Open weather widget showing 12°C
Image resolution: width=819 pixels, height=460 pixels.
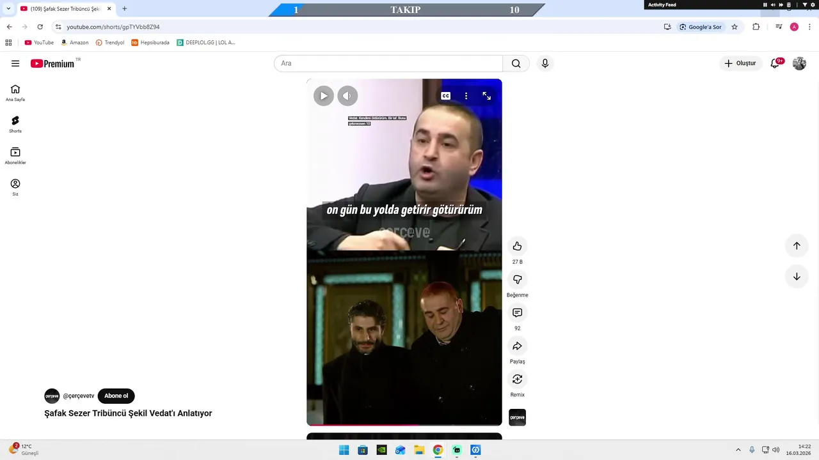(x=24, y=450)
